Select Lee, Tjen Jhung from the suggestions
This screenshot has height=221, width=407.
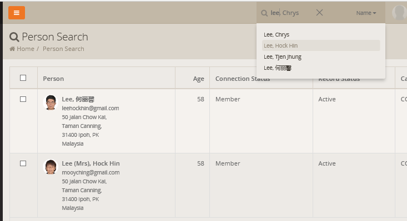pos(321,56)
